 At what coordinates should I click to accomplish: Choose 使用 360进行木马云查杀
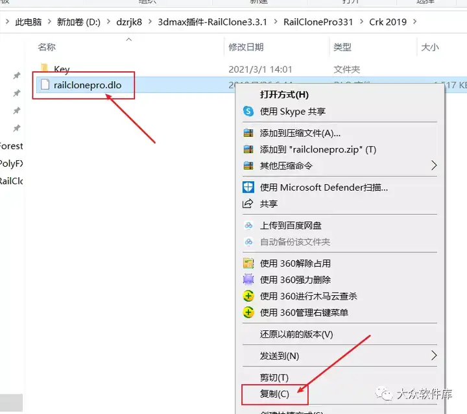(x=308, y=296)
